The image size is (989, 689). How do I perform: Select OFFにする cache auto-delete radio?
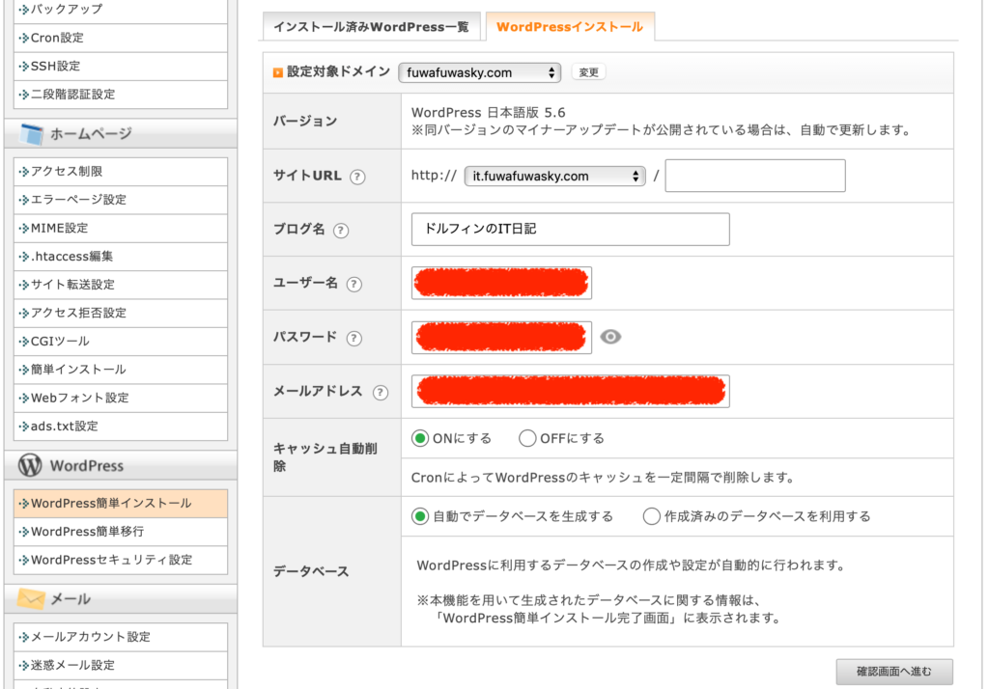point(527,438)
